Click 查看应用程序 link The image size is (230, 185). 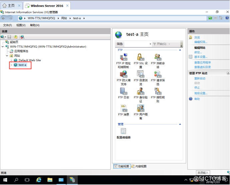(x=202, y=63)
